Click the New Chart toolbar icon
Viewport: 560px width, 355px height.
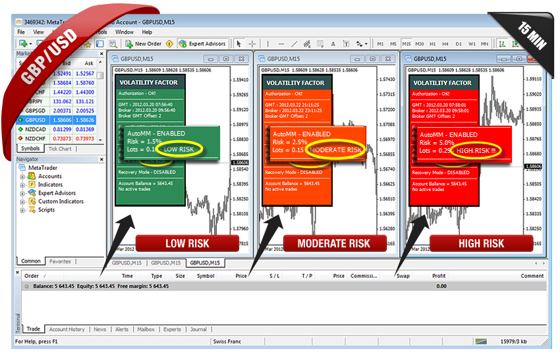tap(23, 43)
